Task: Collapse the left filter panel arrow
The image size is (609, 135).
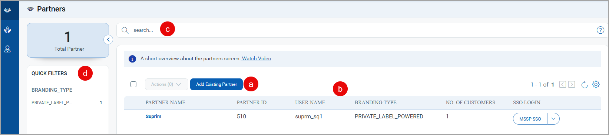Action: pos(108,40)
